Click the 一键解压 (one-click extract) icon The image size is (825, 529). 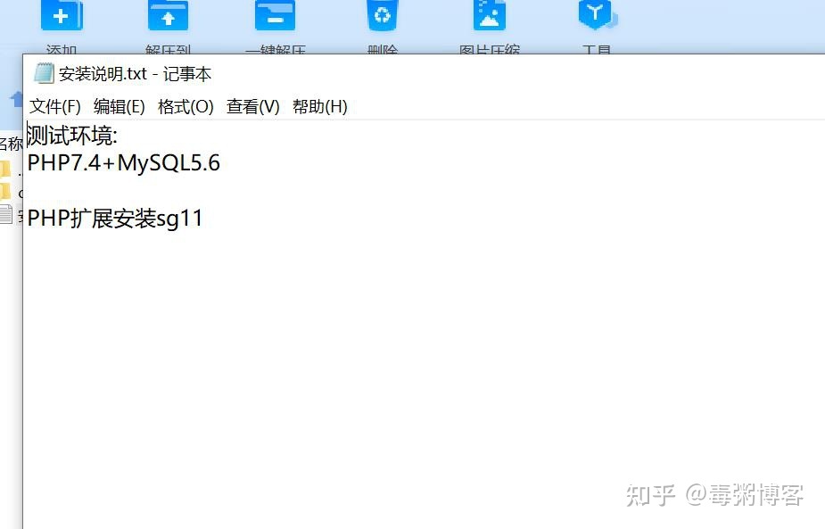[275, 15]
